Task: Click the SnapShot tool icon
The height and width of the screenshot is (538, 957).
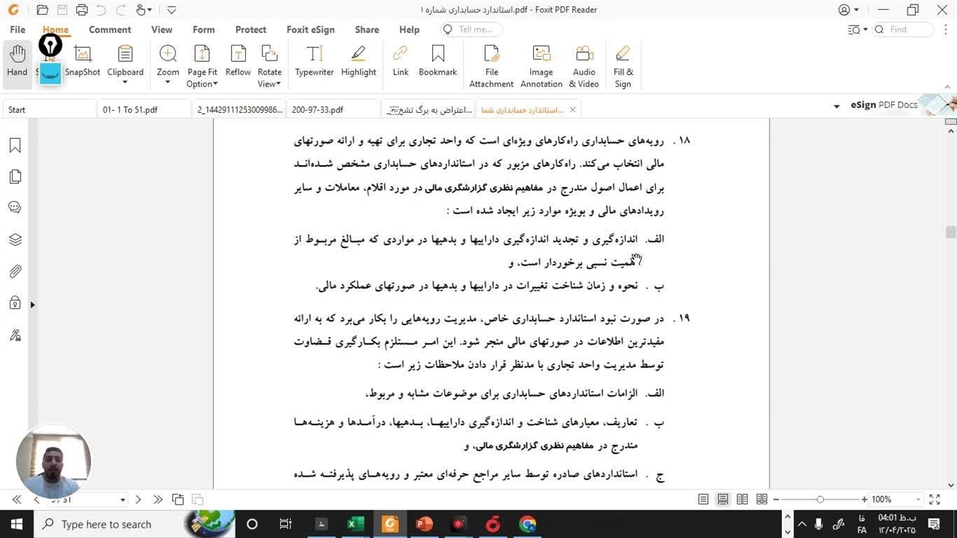Action: tap(82, 61)
